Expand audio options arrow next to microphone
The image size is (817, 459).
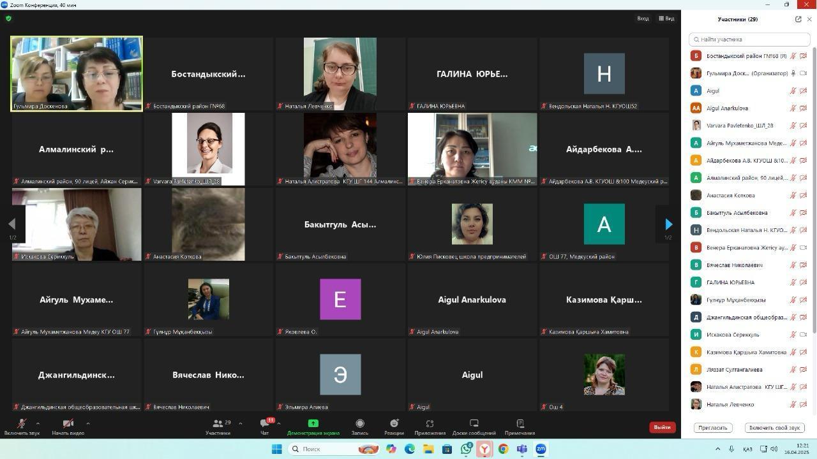[38, 423]
